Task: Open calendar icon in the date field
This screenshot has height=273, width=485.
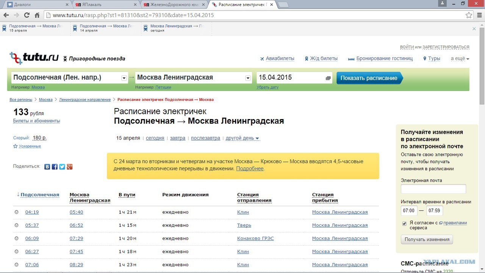Action: (328, 78)
